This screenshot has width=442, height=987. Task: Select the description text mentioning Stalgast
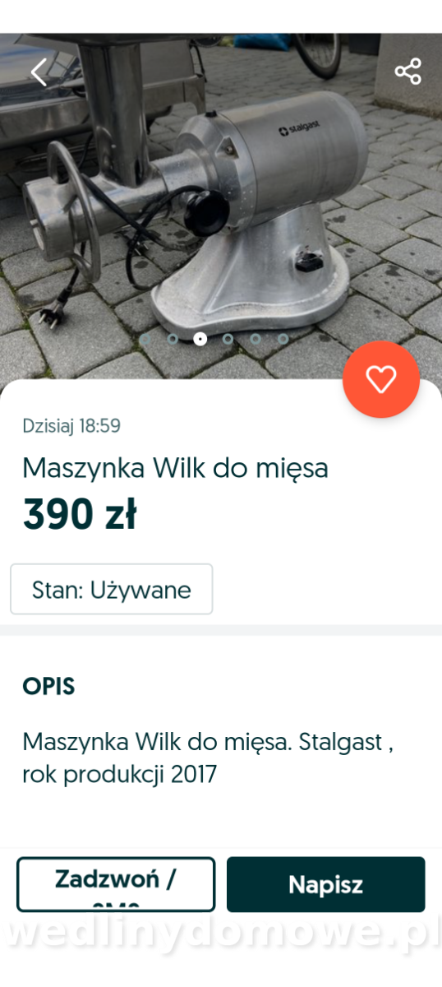point(208,758)
